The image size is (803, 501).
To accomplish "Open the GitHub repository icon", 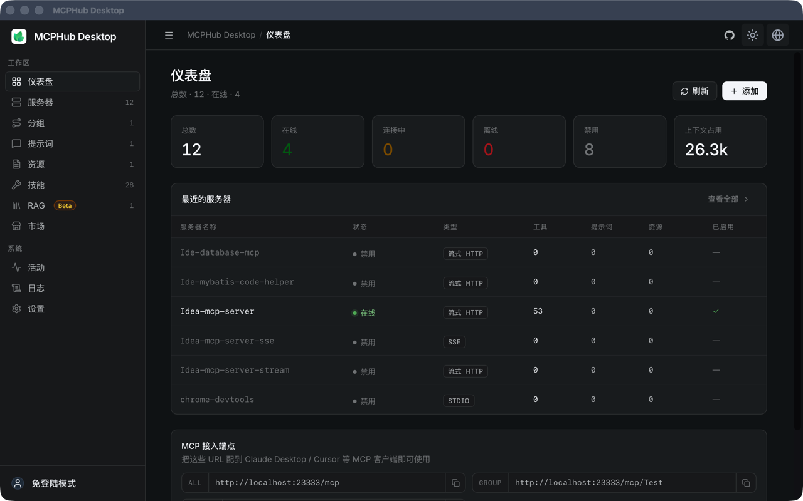I will point(729,35).
